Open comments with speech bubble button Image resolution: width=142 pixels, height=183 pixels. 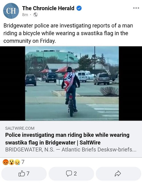(71, 174)
